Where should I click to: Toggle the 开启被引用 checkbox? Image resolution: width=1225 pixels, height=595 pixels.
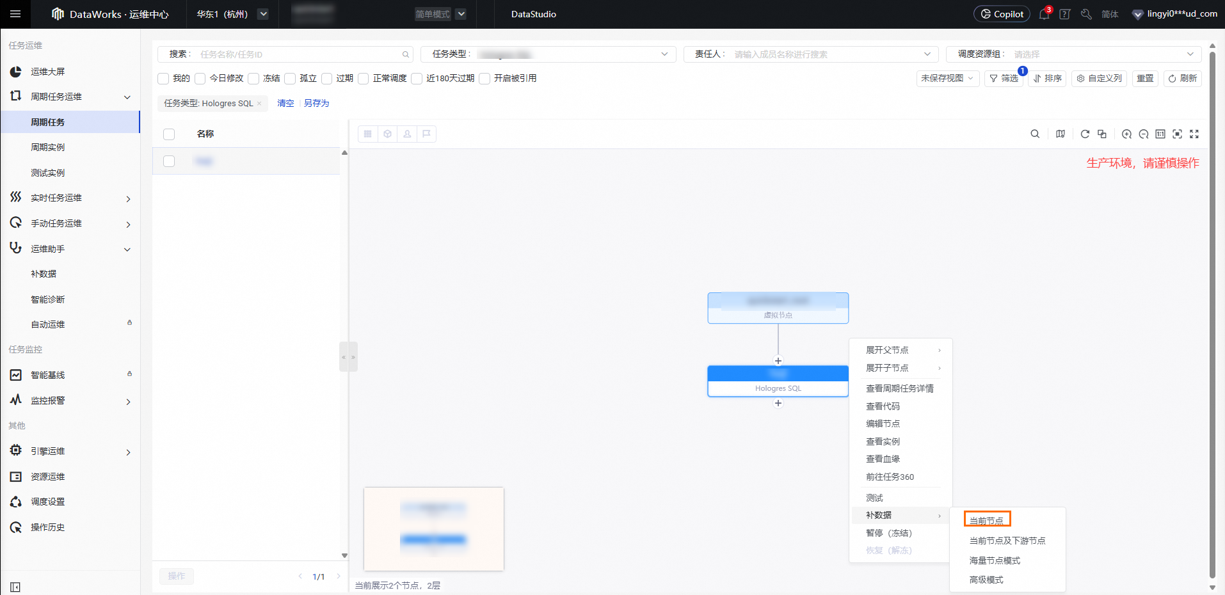click(484, 78)
